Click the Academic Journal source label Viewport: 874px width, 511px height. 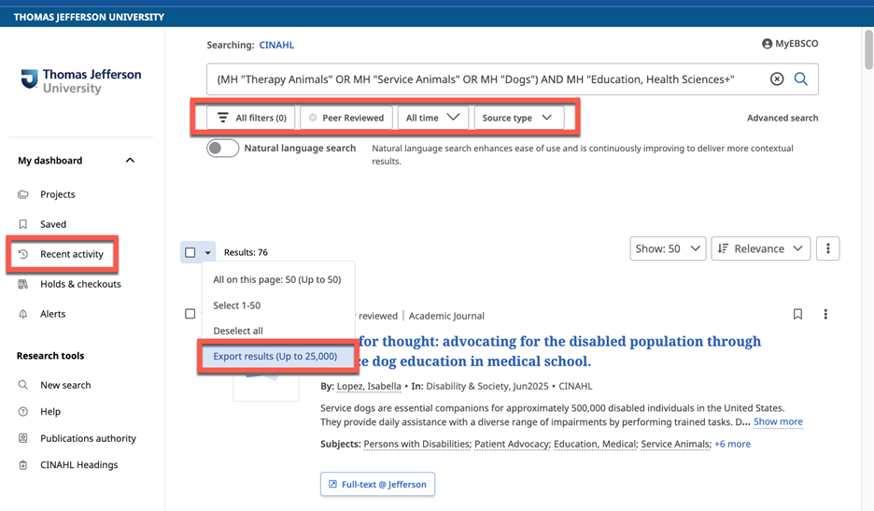pos(446,316)
